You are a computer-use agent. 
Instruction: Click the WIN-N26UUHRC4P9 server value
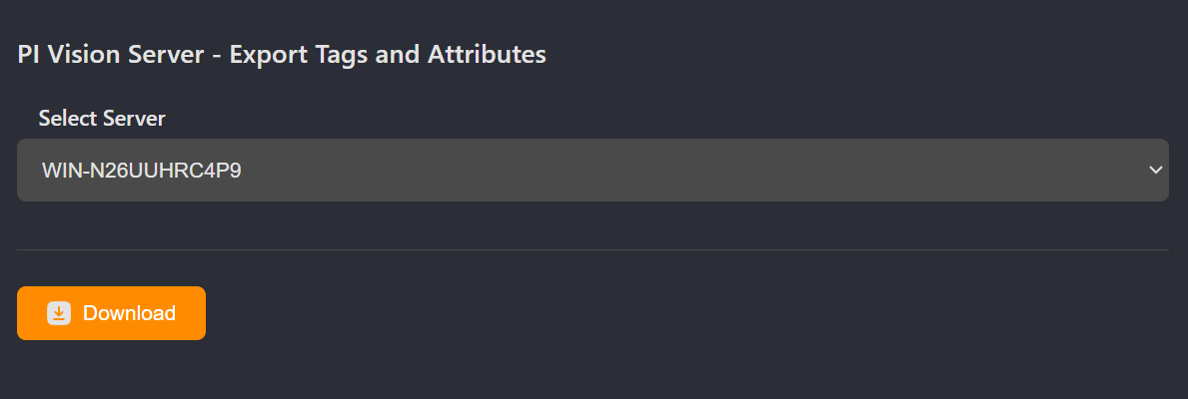click(x=141, y=171)
